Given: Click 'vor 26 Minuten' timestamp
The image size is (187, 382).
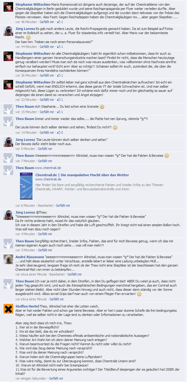Looking at the screenshot, I should 26,75.
